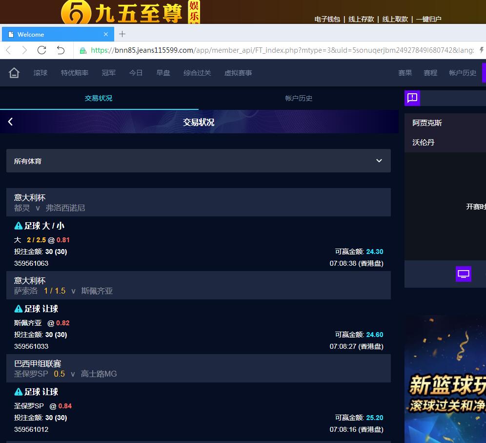This screenshot has height=443, width=486.
Task: Switch to the 交易状况 tab
Action: (x=99, y=98)
